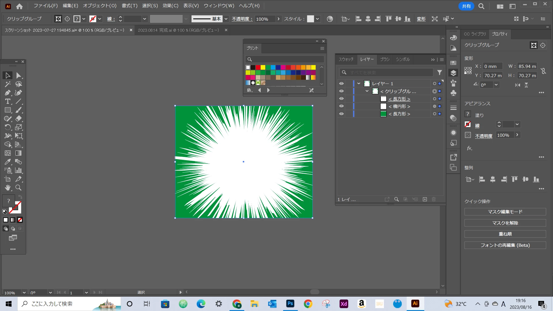Open the 効果(C) menu

click(x=170, y=6)
